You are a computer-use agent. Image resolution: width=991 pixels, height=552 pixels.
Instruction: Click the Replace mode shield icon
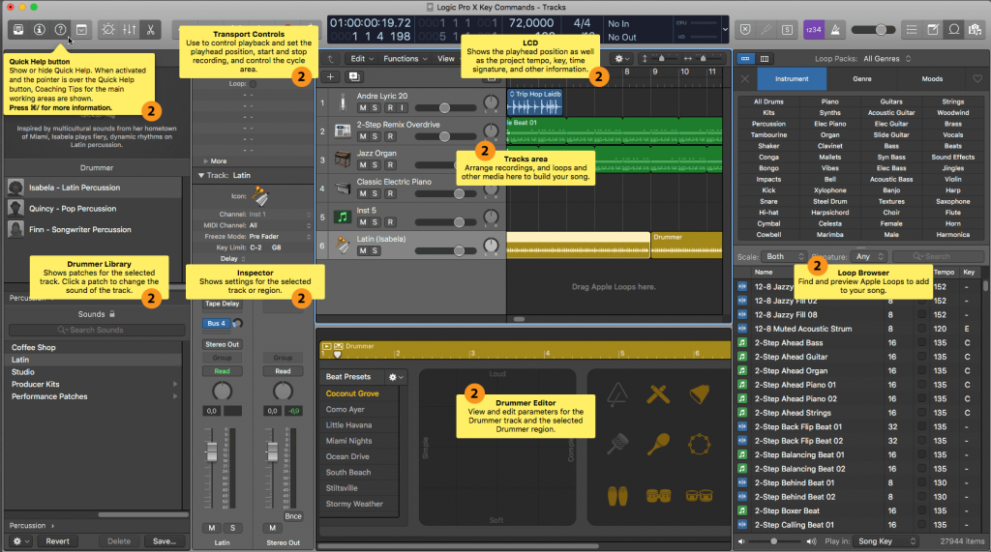pos(746,30)
